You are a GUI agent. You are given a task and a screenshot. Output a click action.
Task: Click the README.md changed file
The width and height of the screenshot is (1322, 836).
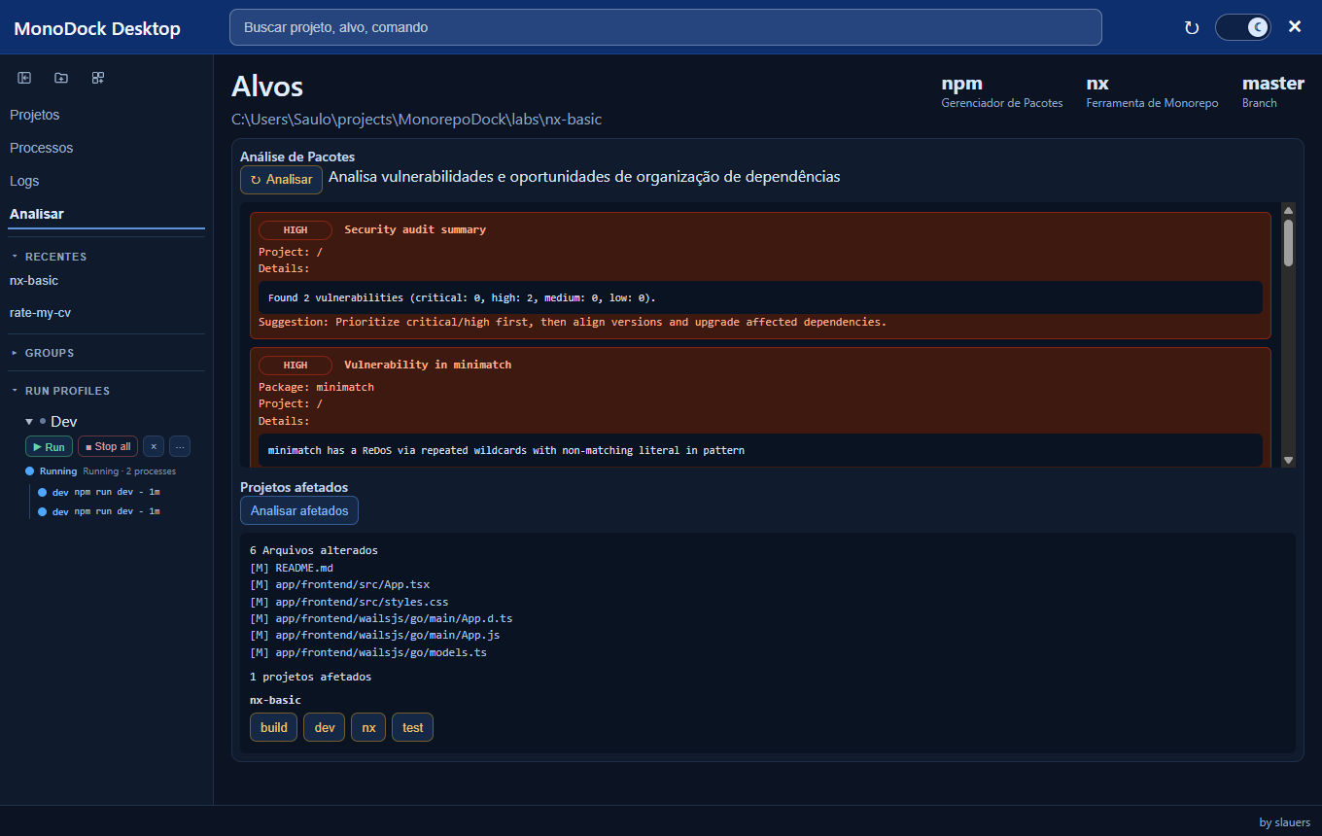(x=292, y=568)
